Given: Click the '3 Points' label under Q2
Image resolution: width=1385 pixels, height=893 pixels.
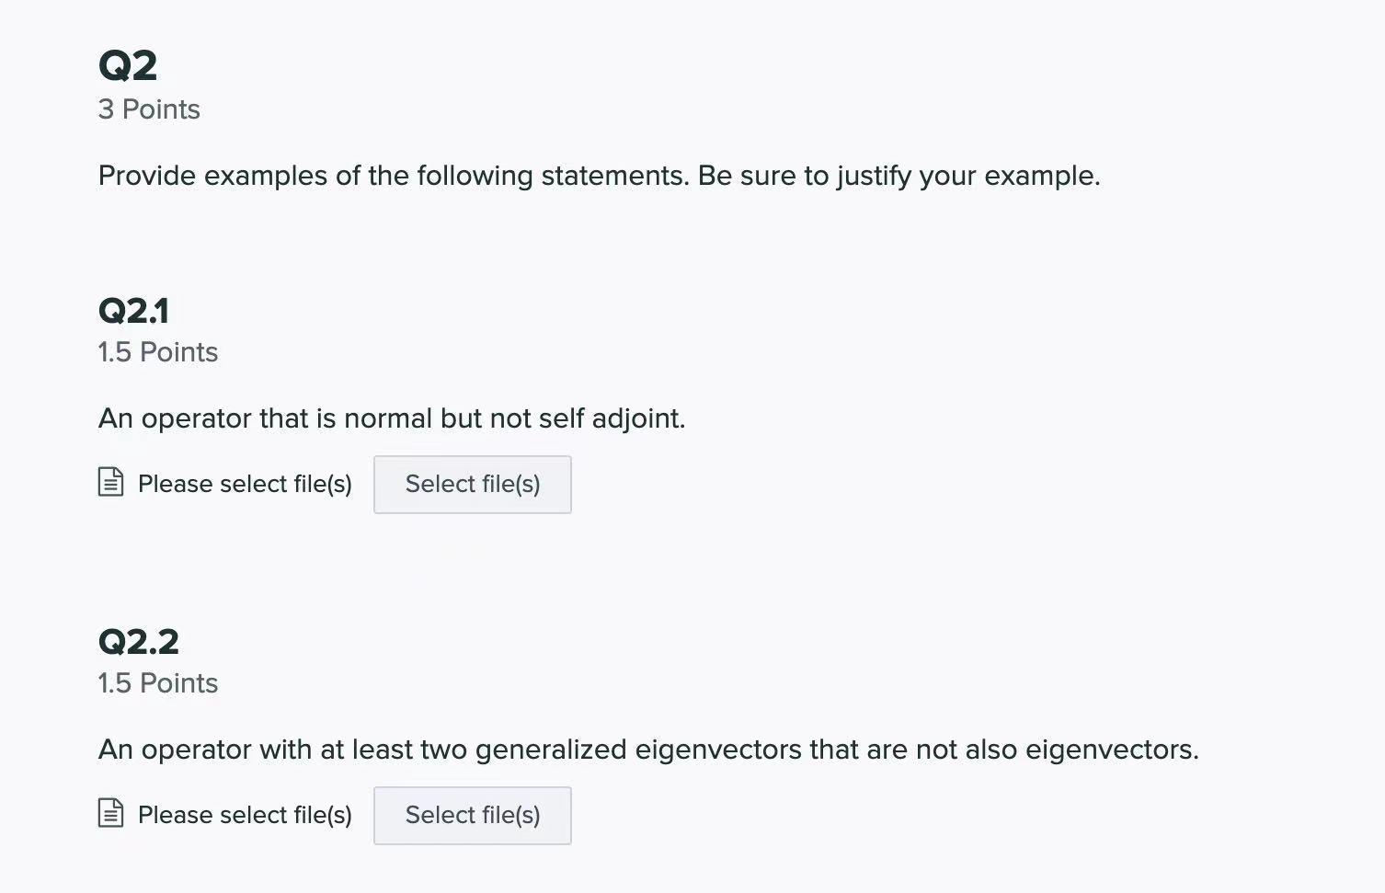Looking at the screenshot, I should [x=149, y=109].
